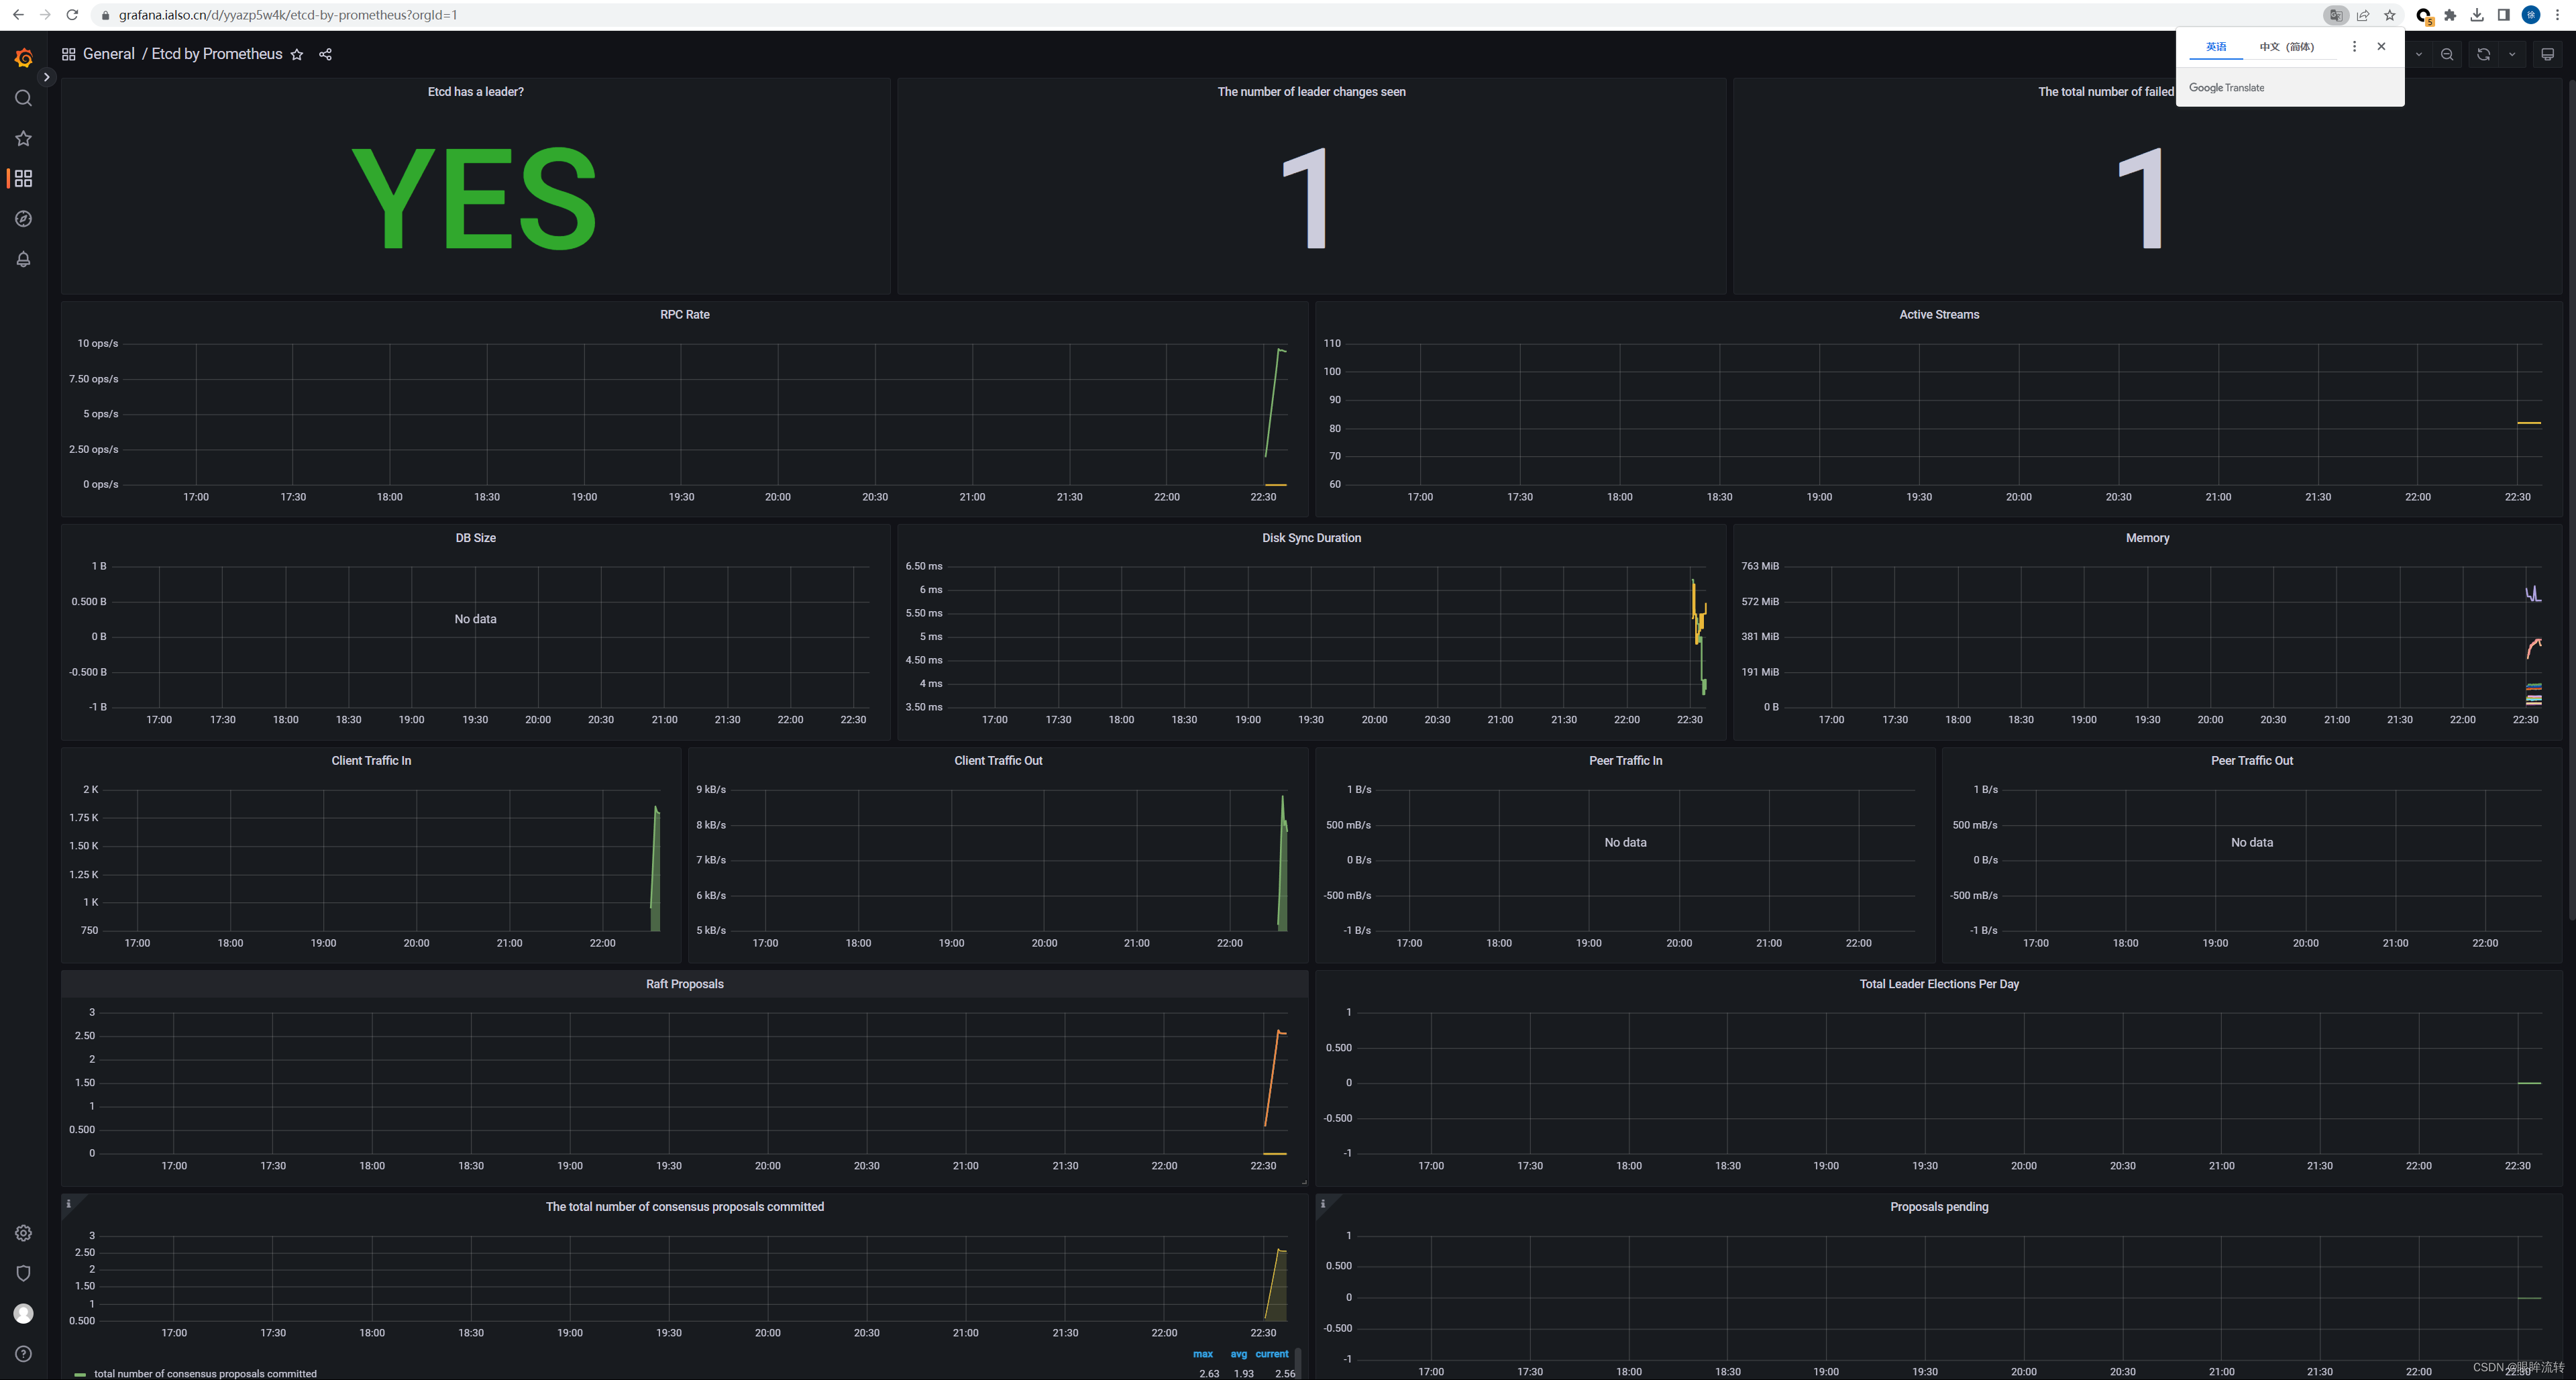Open Configuration gear icon in sidebar
Screen dimensions: 2576x1380
pyautogui.click(x=24, y=1233)
